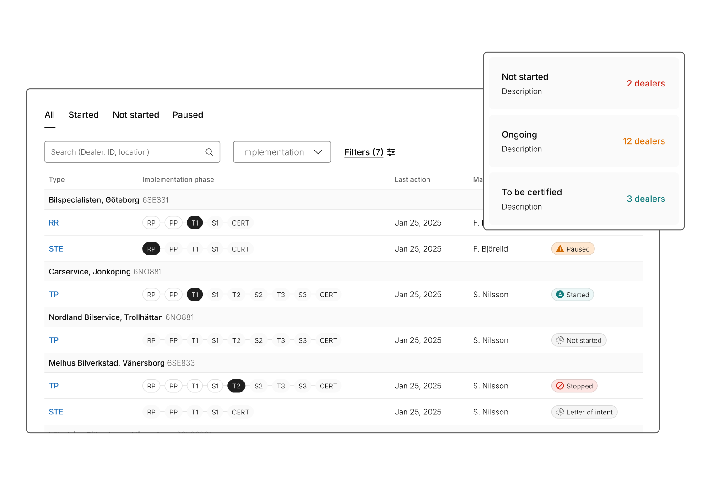Toggle the RP phase marker in the STE row
This screenshot has width=702, height=484.
tap(151, 248)
